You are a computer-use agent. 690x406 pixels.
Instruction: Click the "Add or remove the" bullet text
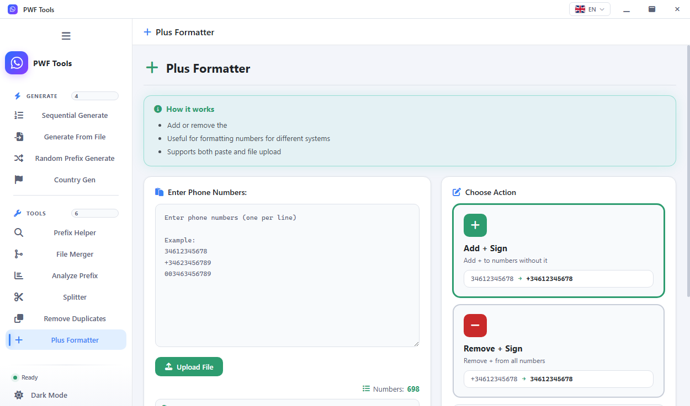(197, 125)
